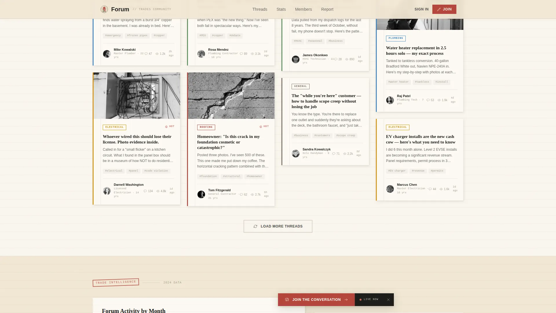Select the ROOFING category badge

pos(206,127)
